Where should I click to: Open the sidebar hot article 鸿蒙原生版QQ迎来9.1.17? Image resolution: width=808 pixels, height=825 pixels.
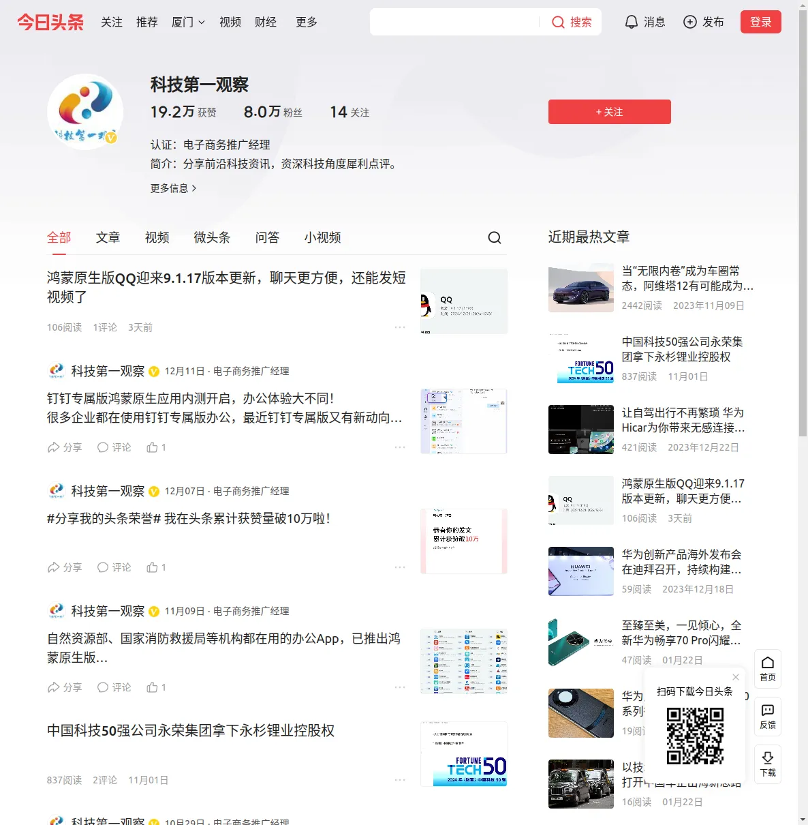click(683, 491)
